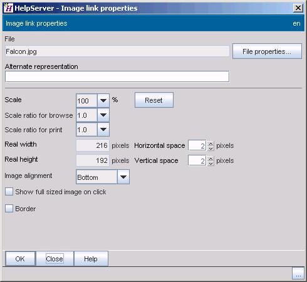307x282 pixels.
Task: Enable Show full sized image on click
Action: point(9,192)
